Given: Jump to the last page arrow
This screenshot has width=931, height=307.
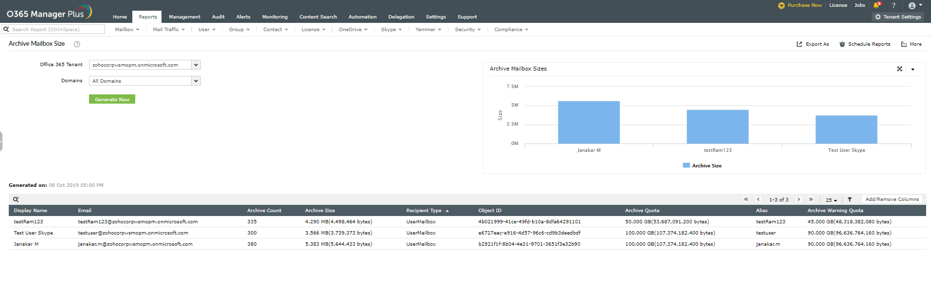Looking at the screenshot, I should pos(811,199).
